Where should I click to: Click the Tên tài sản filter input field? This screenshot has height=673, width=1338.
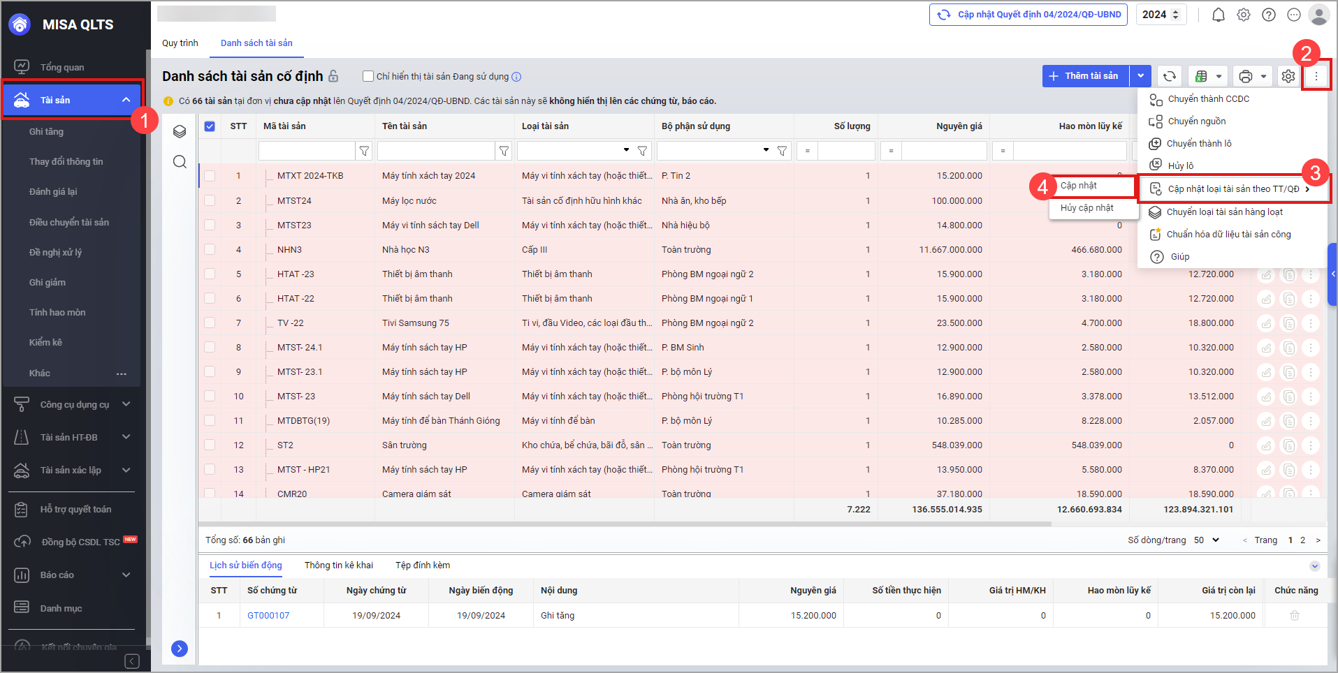coord(436,151)
